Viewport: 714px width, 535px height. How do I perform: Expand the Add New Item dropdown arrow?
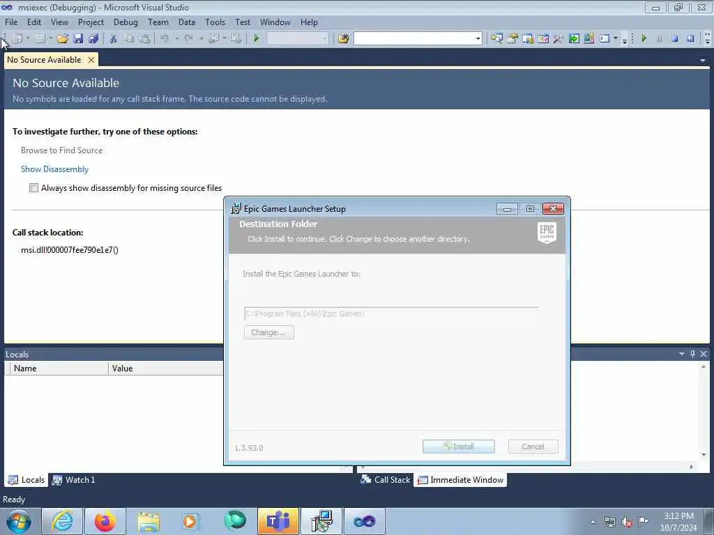click(x=50, y=39)
